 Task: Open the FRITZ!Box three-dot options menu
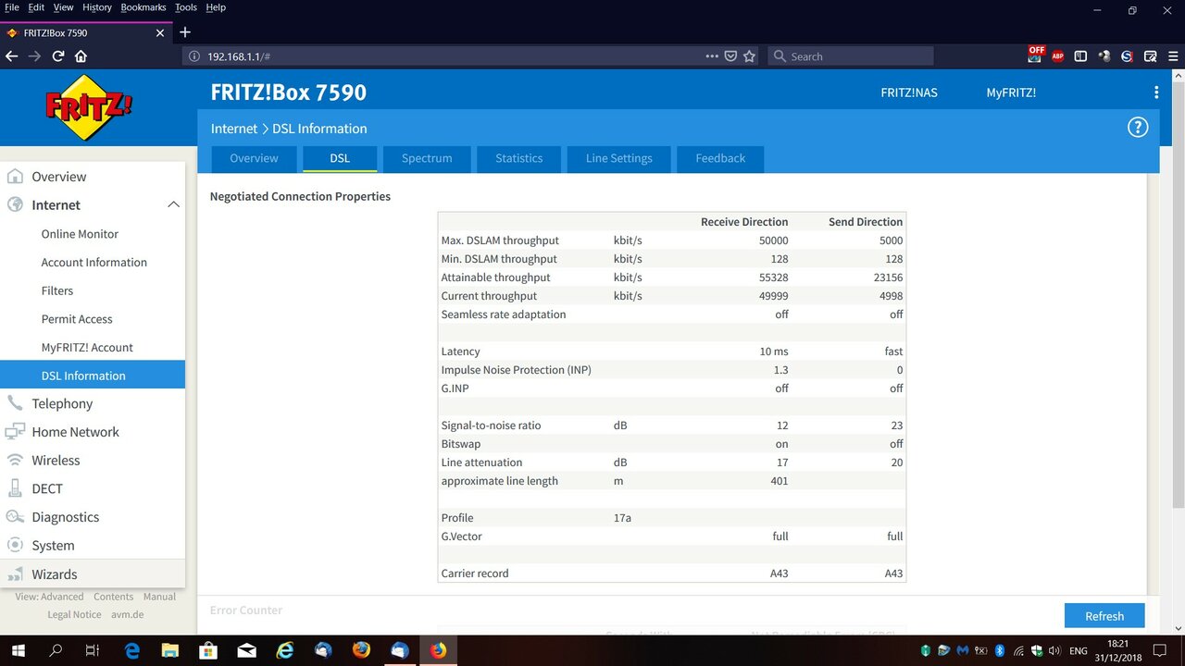tap(1156, 92)
